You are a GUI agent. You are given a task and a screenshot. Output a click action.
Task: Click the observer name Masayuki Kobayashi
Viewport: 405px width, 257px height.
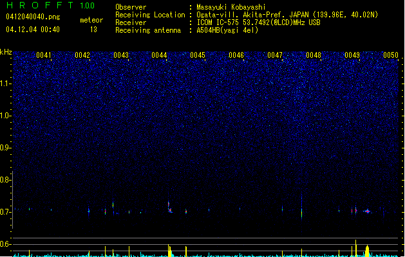231,7
